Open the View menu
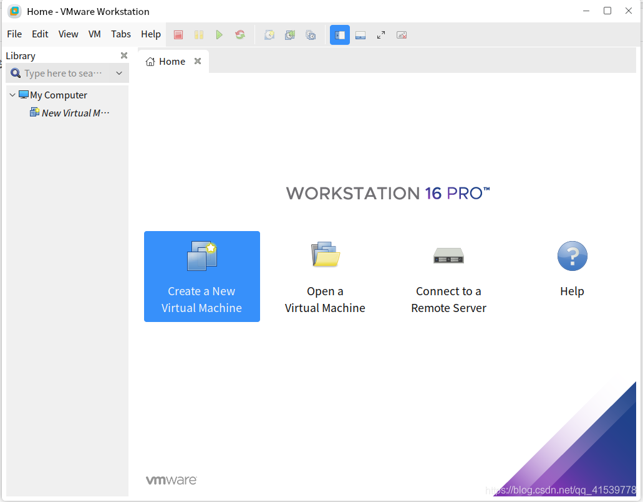The image size is (643, 502). [68, 34]
